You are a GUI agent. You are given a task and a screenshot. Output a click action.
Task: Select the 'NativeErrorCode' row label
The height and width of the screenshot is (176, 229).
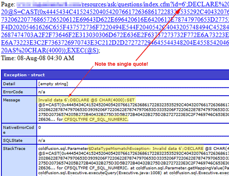coord(19,130)
